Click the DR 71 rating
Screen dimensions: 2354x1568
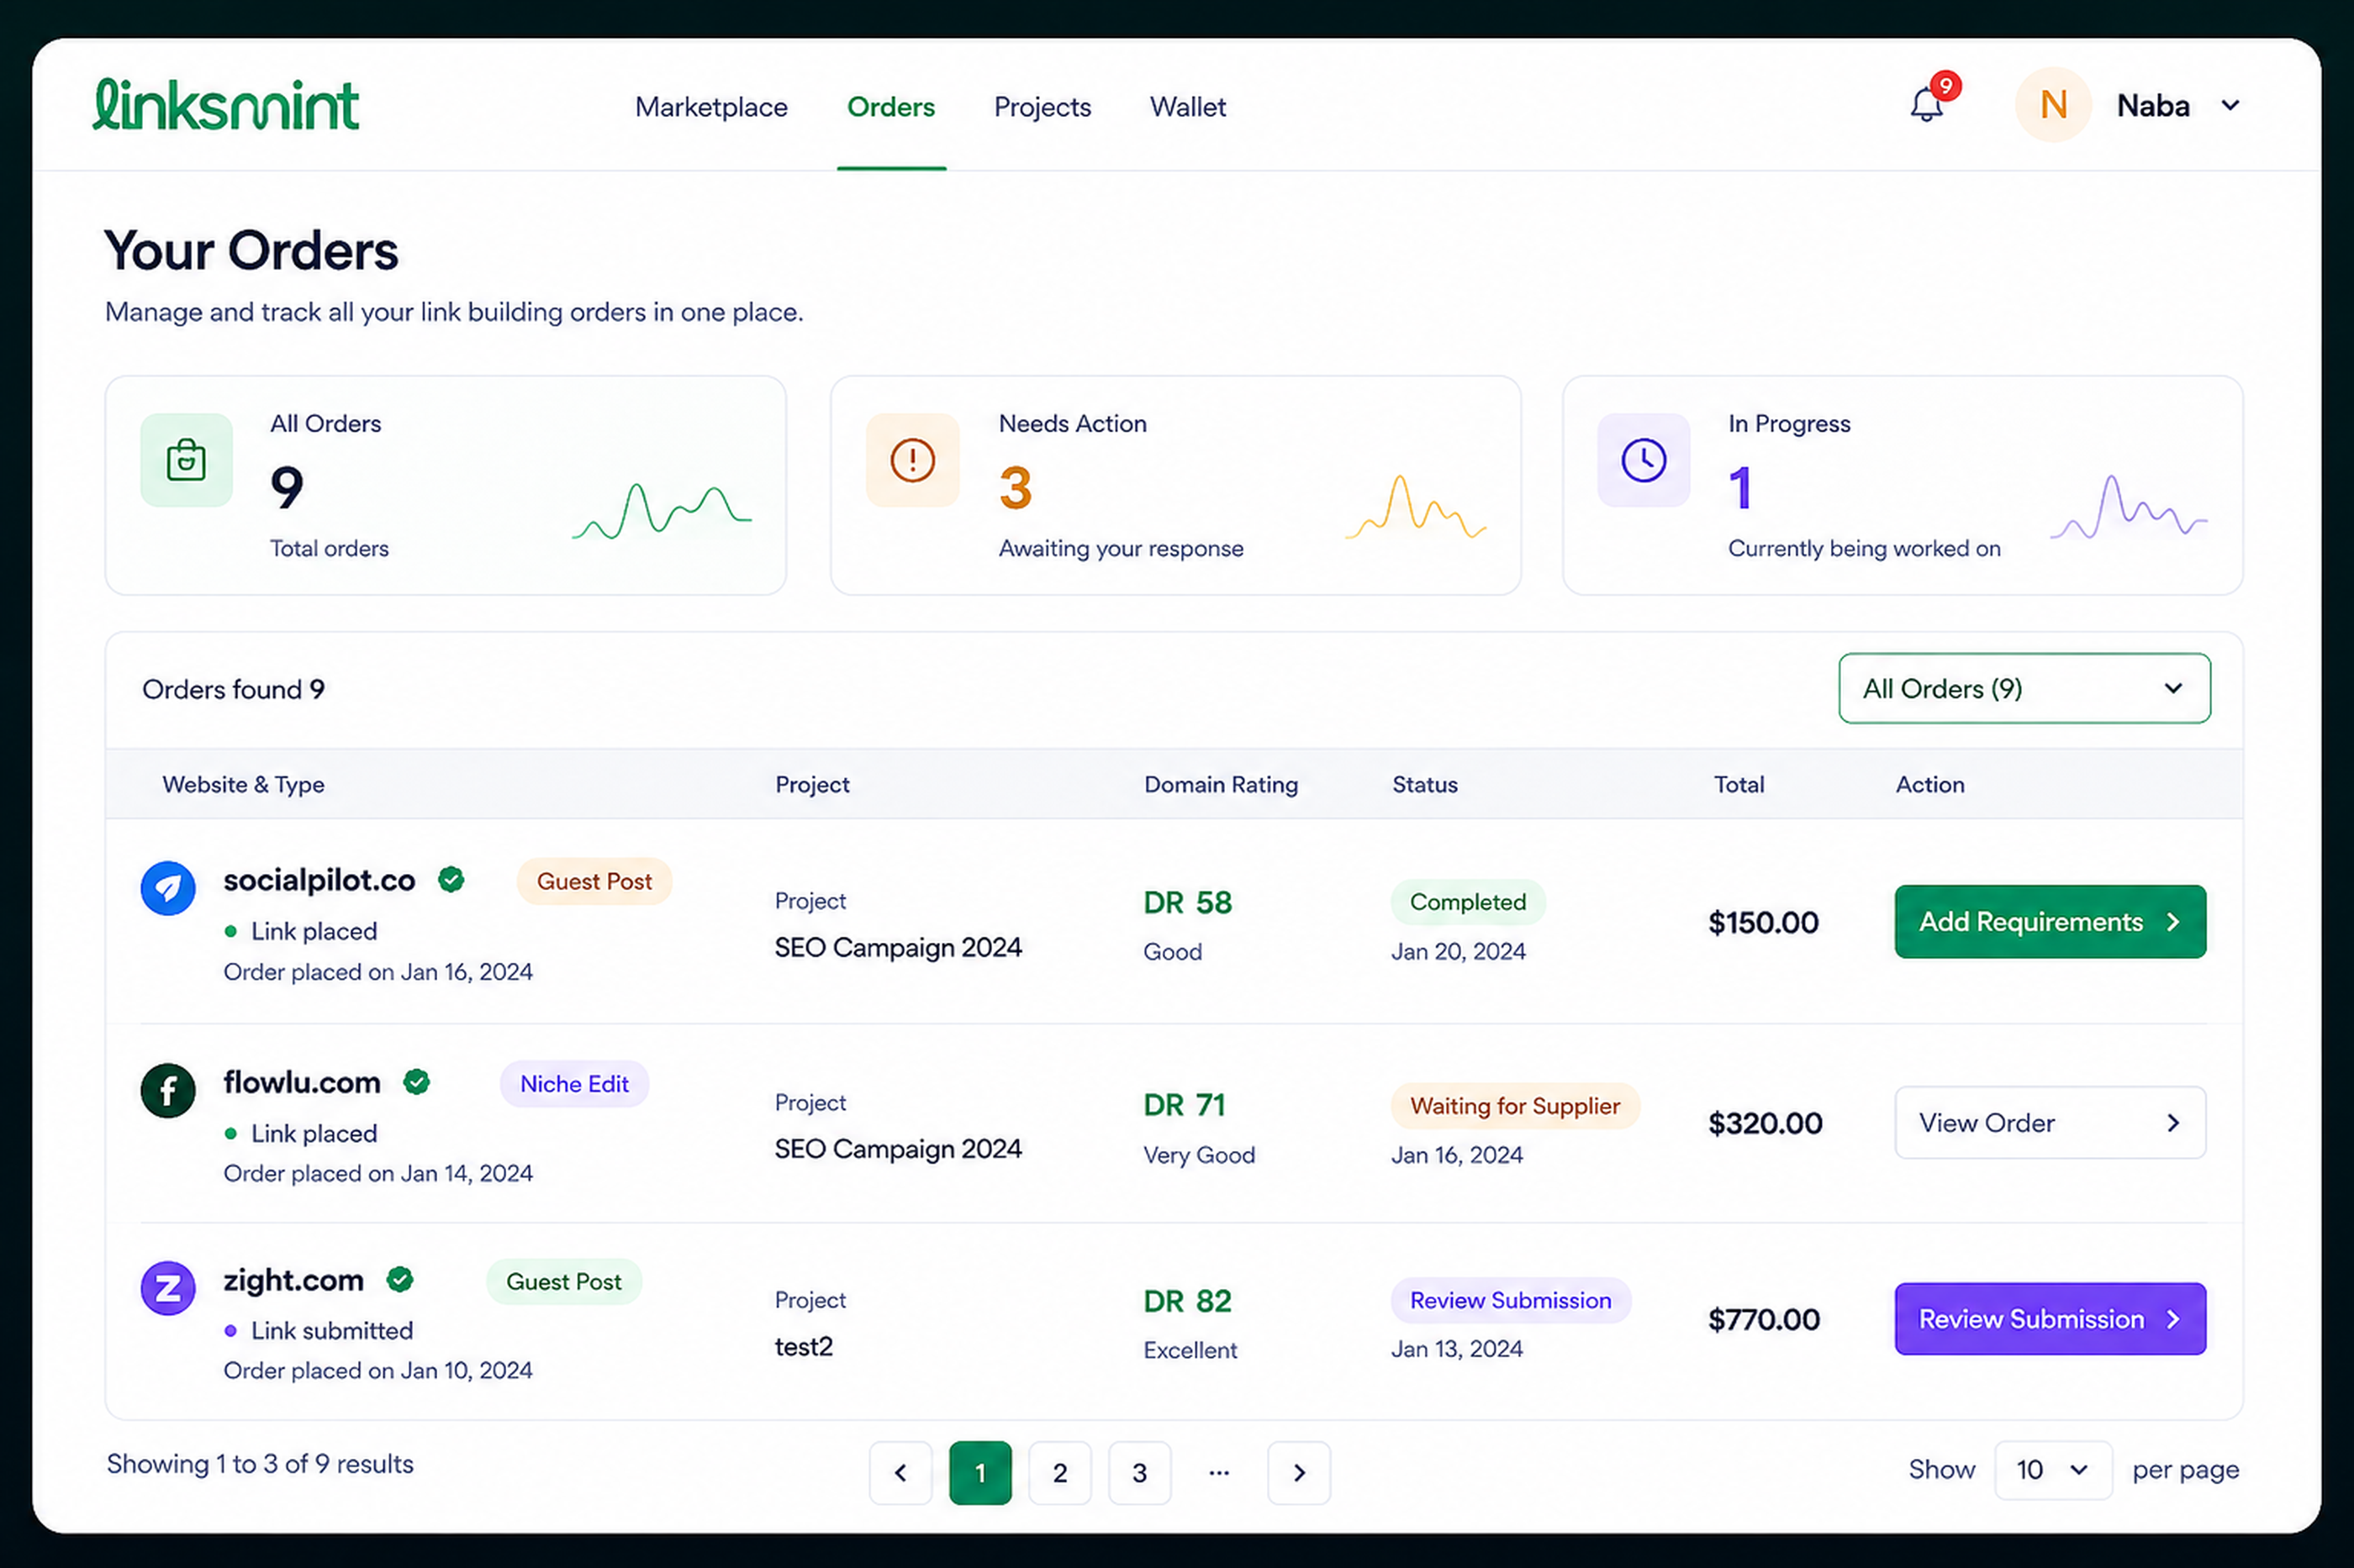[x=1185, y=1105]
